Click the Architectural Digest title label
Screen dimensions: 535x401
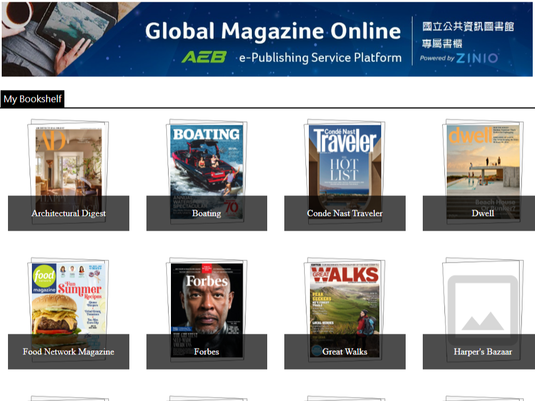tap(68, 214)
